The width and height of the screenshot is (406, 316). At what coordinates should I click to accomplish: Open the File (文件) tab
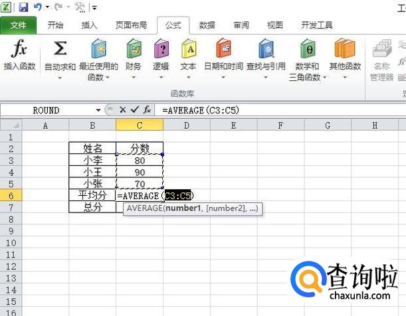(x=18, y=25)
